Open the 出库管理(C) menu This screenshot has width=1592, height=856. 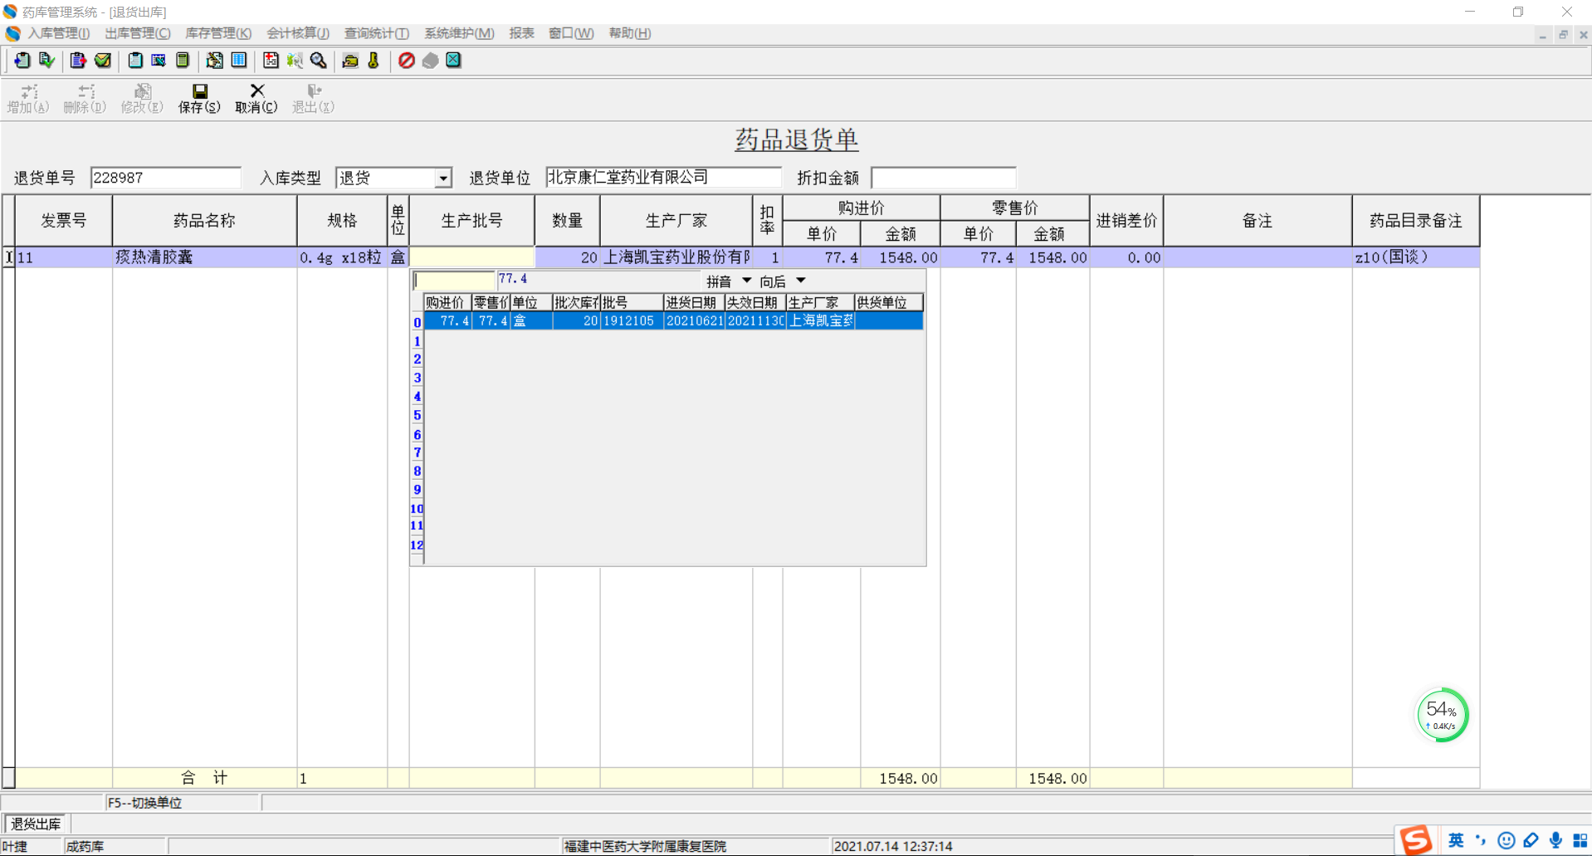138,33
